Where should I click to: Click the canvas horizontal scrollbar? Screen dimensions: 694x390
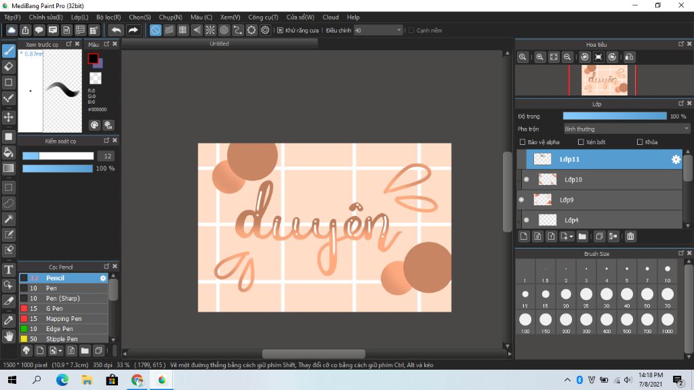pyautogui.click(x=313, y=353)
